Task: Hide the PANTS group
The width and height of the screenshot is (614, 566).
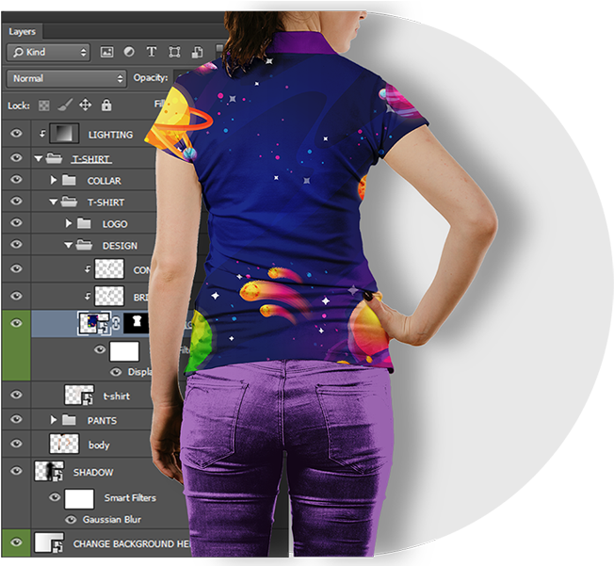Action: pos(16,419)
